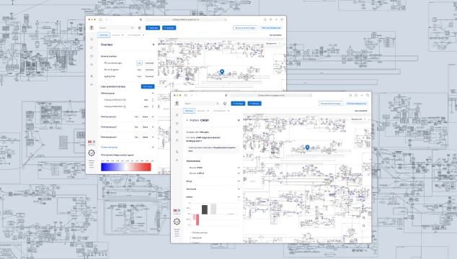Zoom in on the CREB1 window map
Screen dimensions: 457x259
pos(364,218)
